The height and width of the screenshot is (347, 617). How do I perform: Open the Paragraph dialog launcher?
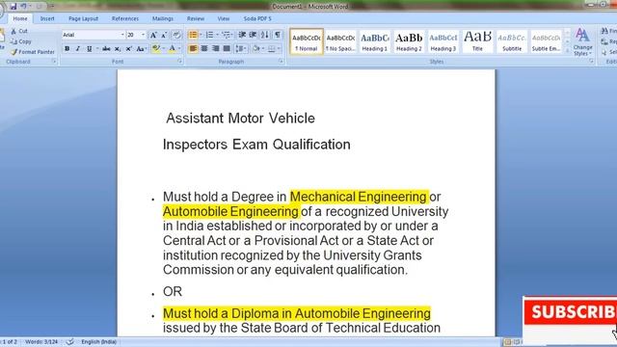[281, 62]
